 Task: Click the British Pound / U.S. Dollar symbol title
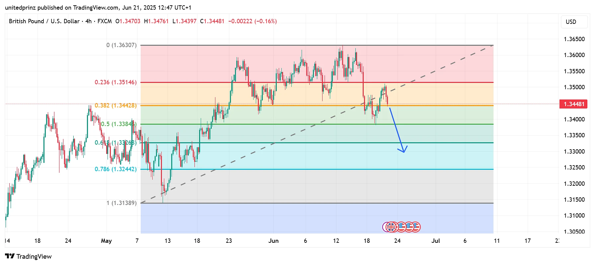point(44,21)
